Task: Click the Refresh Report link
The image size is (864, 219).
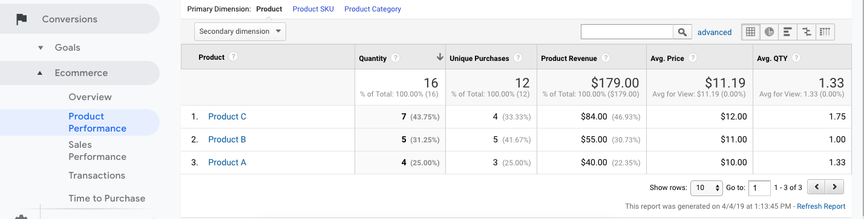Action: coord(821,206)
